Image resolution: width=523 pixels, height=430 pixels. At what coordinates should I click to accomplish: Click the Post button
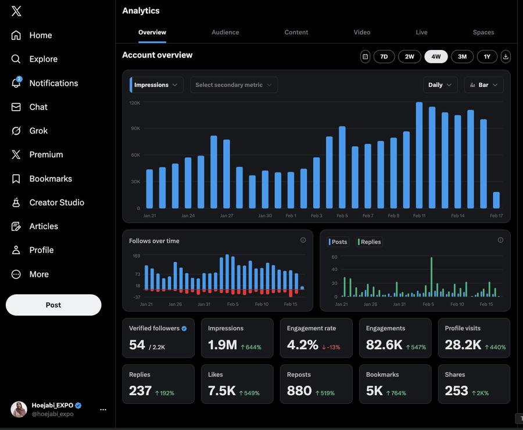(x=53, y=305)
